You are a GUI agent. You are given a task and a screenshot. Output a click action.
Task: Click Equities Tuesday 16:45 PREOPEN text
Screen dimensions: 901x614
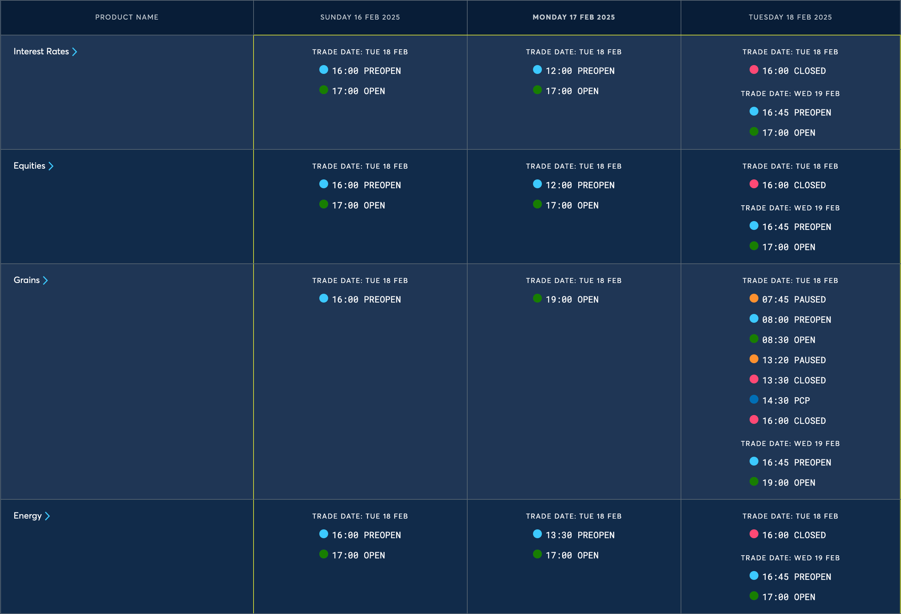click(x=796, y=227)
